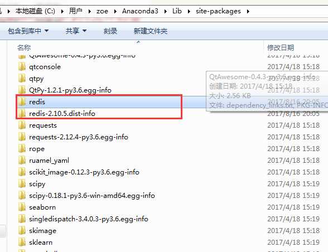Expand arrow after Anaconda3 in address bar

pyautogui.click(x=166, y=11)
